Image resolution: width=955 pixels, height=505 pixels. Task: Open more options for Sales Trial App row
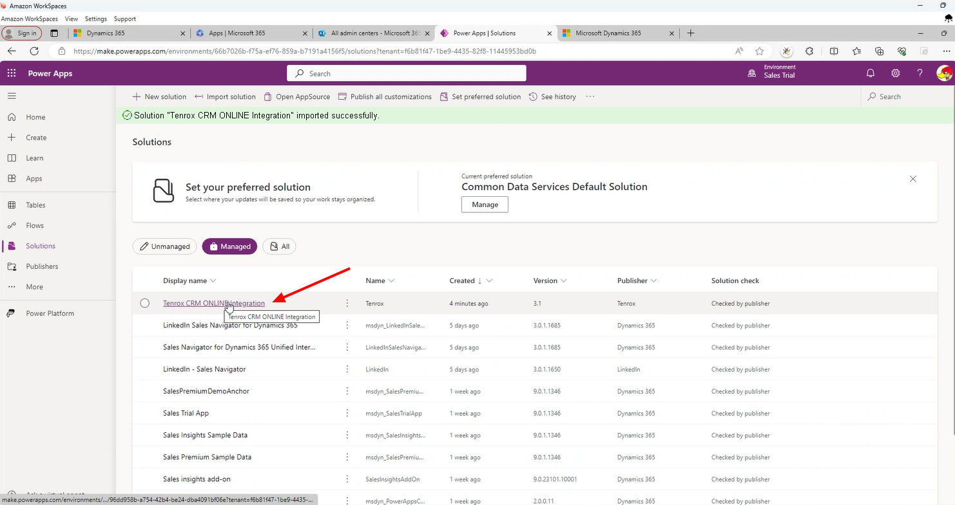point(347,413)
